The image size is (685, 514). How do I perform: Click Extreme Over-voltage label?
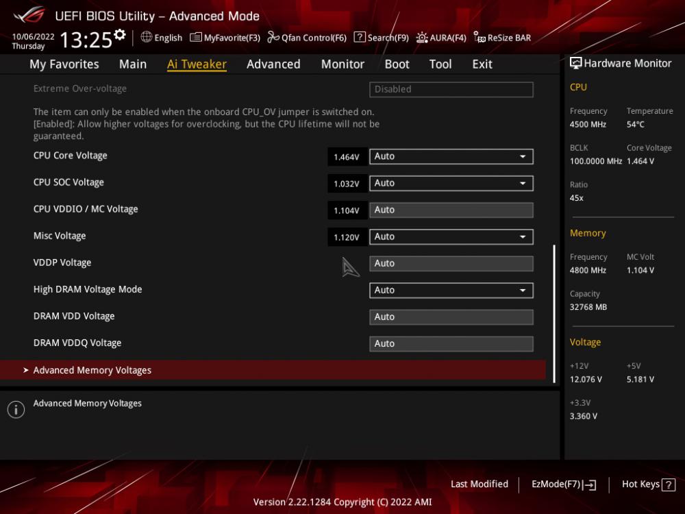pos(80,88)
